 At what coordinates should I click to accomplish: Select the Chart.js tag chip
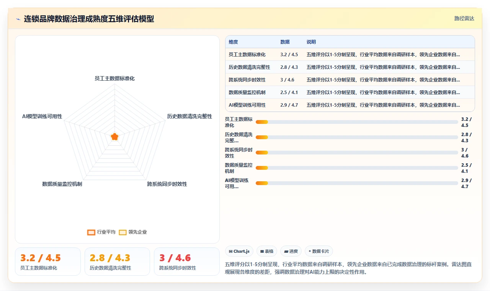click(239, 251)
